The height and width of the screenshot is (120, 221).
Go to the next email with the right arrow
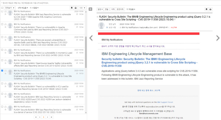coord(218,38)
